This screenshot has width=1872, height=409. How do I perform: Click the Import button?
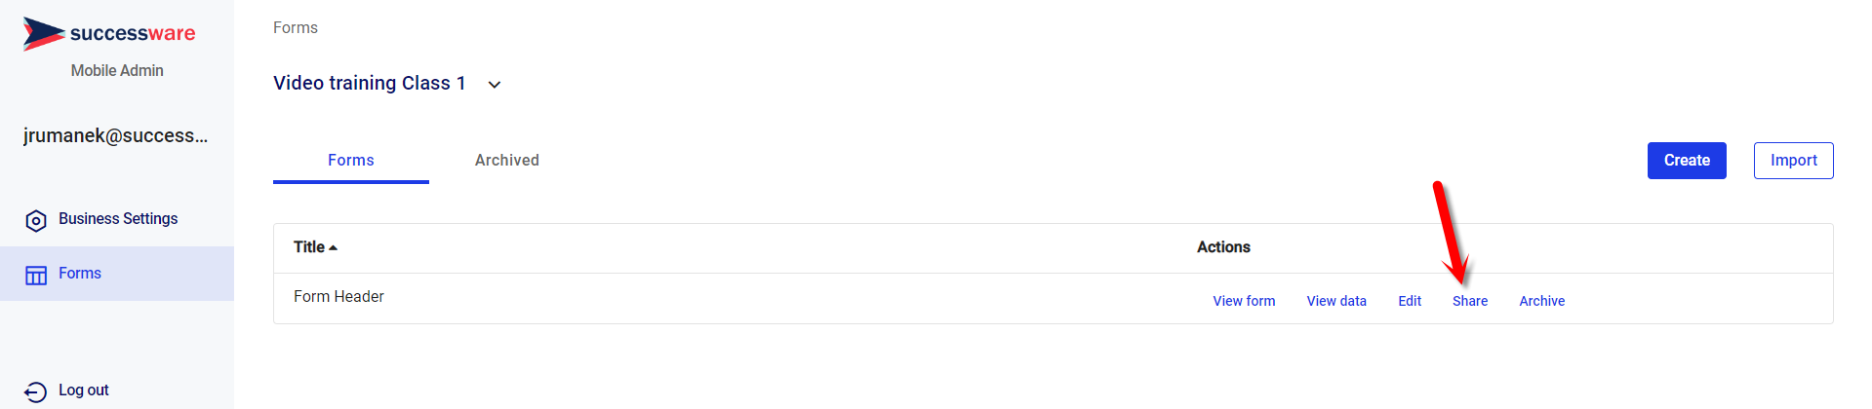point(1793,161)
